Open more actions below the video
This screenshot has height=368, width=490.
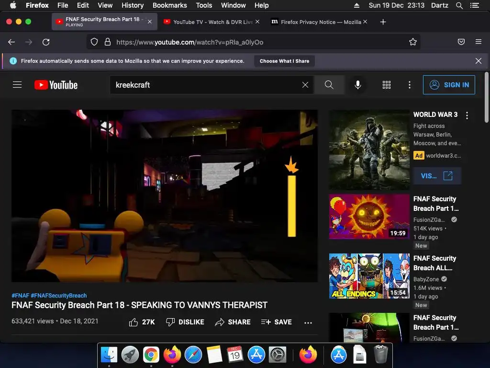308,322
